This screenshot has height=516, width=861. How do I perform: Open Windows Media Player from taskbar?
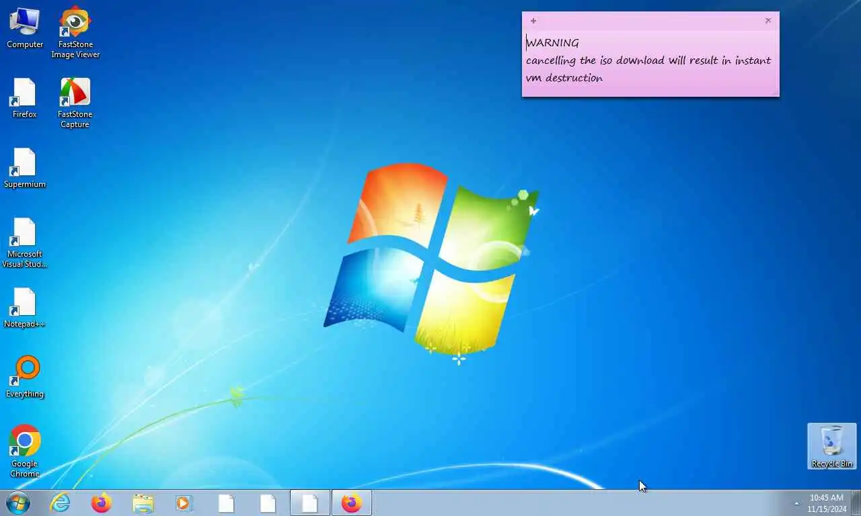point(184,503)
